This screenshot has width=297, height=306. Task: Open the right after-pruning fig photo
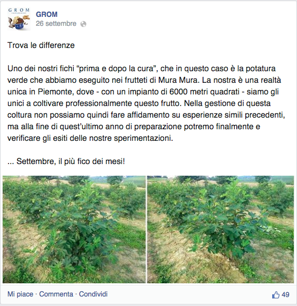click(x=221, y=230)
